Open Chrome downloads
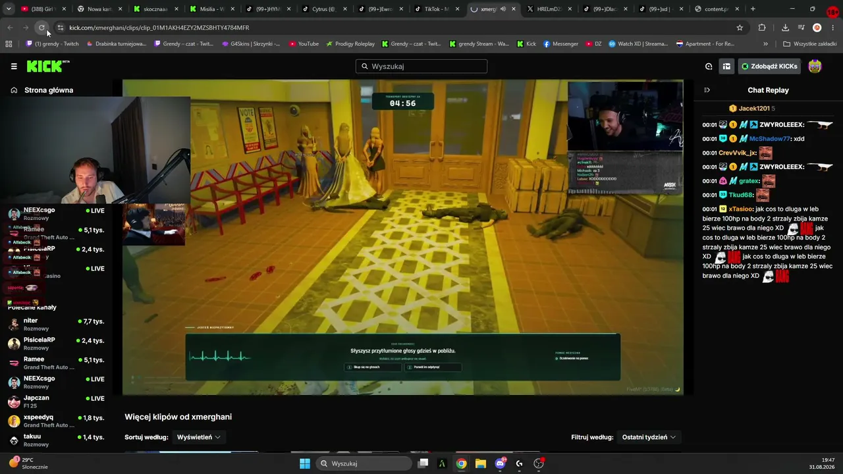 click(x=785, y=28)
